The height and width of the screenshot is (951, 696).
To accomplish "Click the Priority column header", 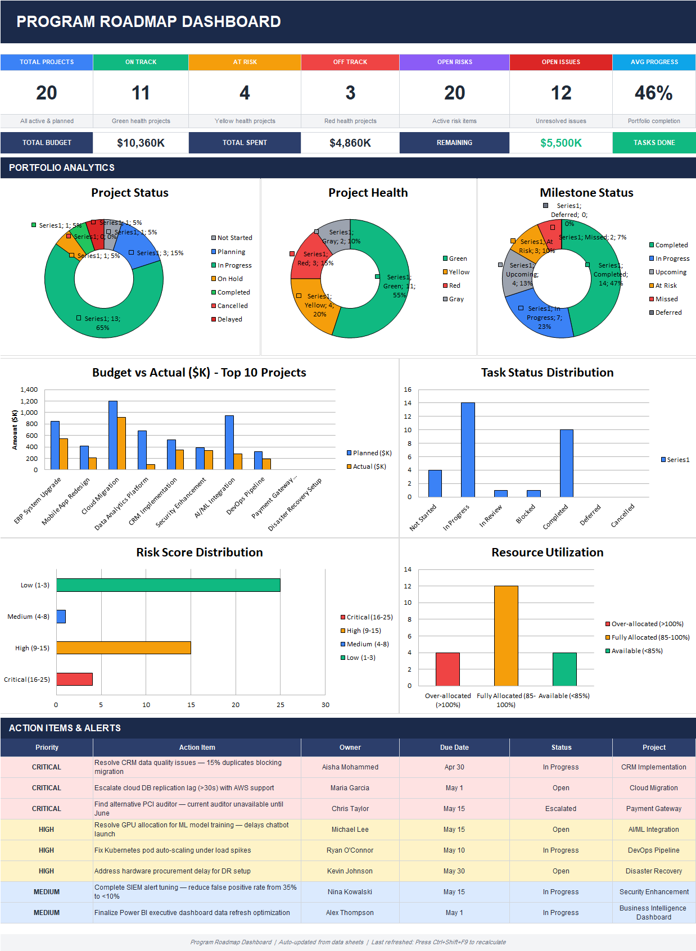I will (x=47, y=748).
